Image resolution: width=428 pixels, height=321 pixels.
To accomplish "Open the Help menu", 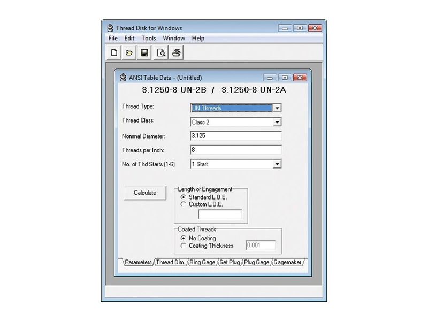I will pos(198,38).
